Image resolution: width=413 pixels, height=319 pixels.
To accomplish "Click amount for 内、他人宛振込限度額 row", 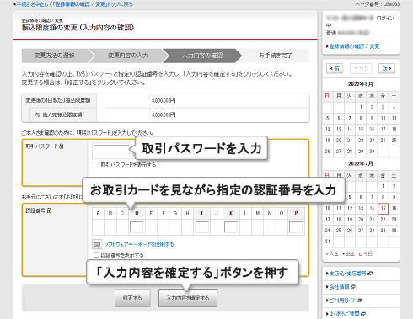I will [164, 114].
